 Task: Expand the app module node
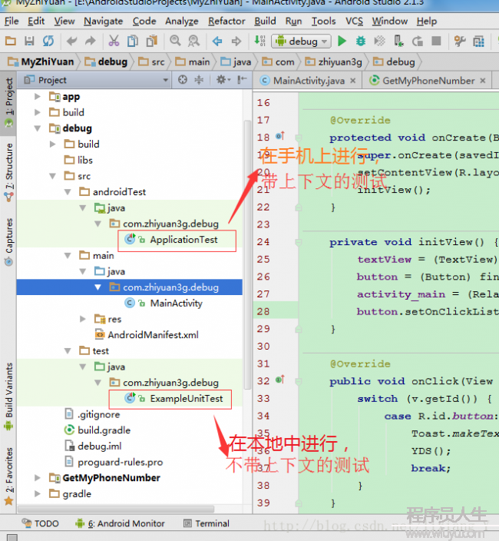coord(37,97)
